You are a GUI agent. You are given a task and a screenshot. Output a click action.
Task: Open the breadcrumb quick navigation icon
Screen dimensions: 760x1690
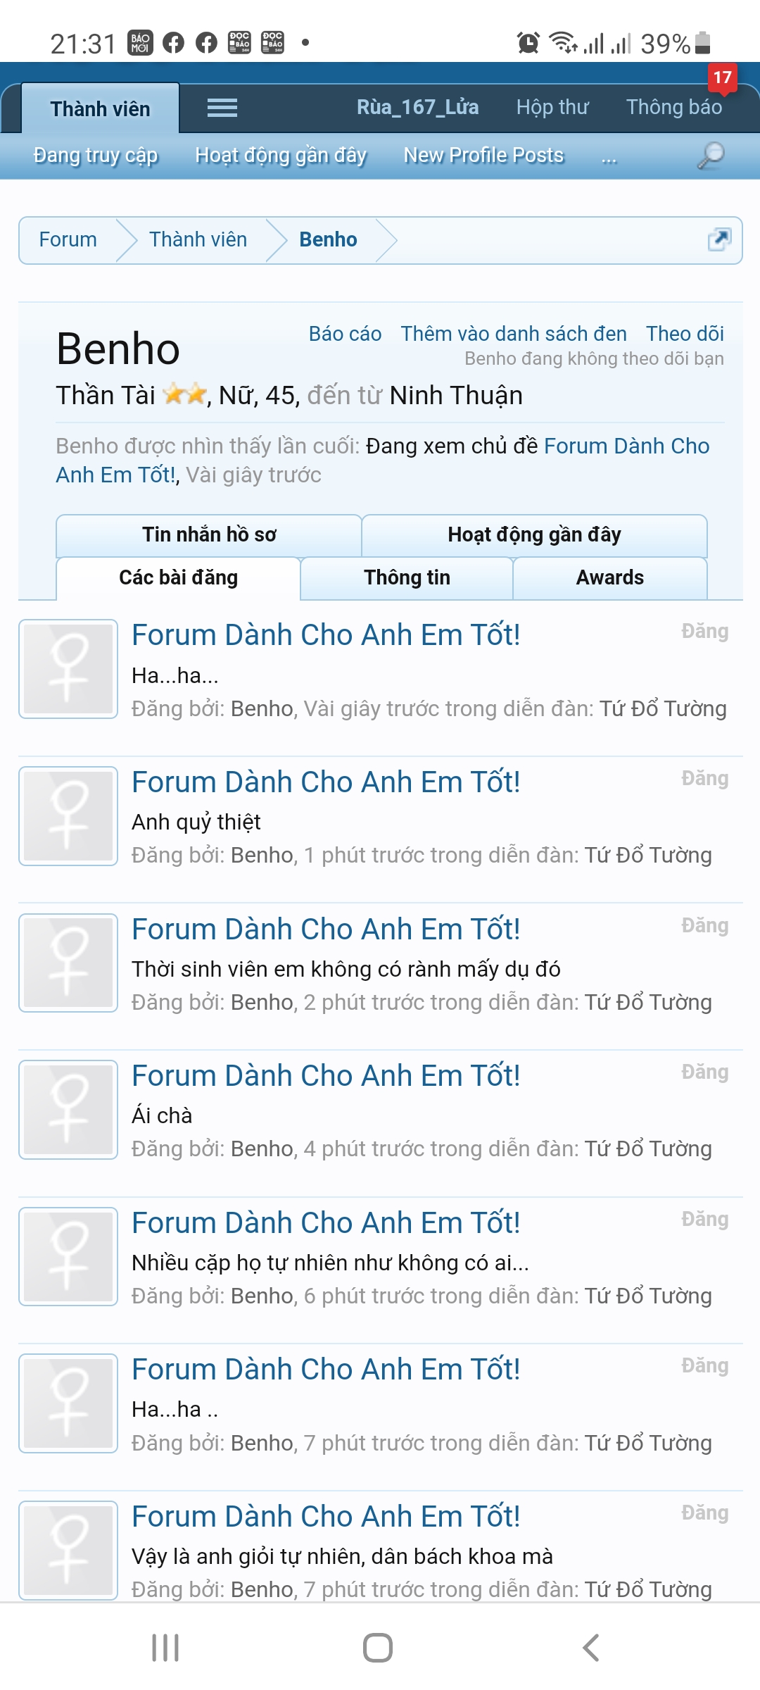(719, 240)
